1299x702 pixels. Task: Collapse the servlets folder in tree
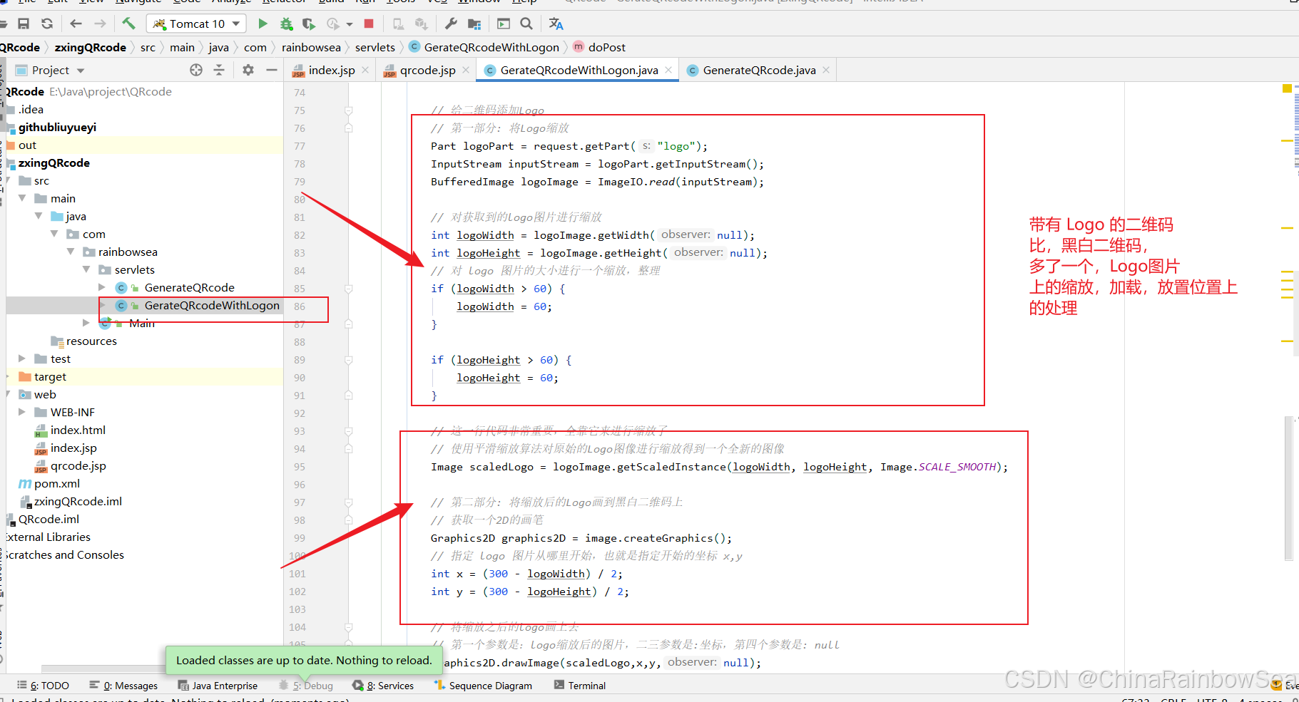(x=86, y=269)
